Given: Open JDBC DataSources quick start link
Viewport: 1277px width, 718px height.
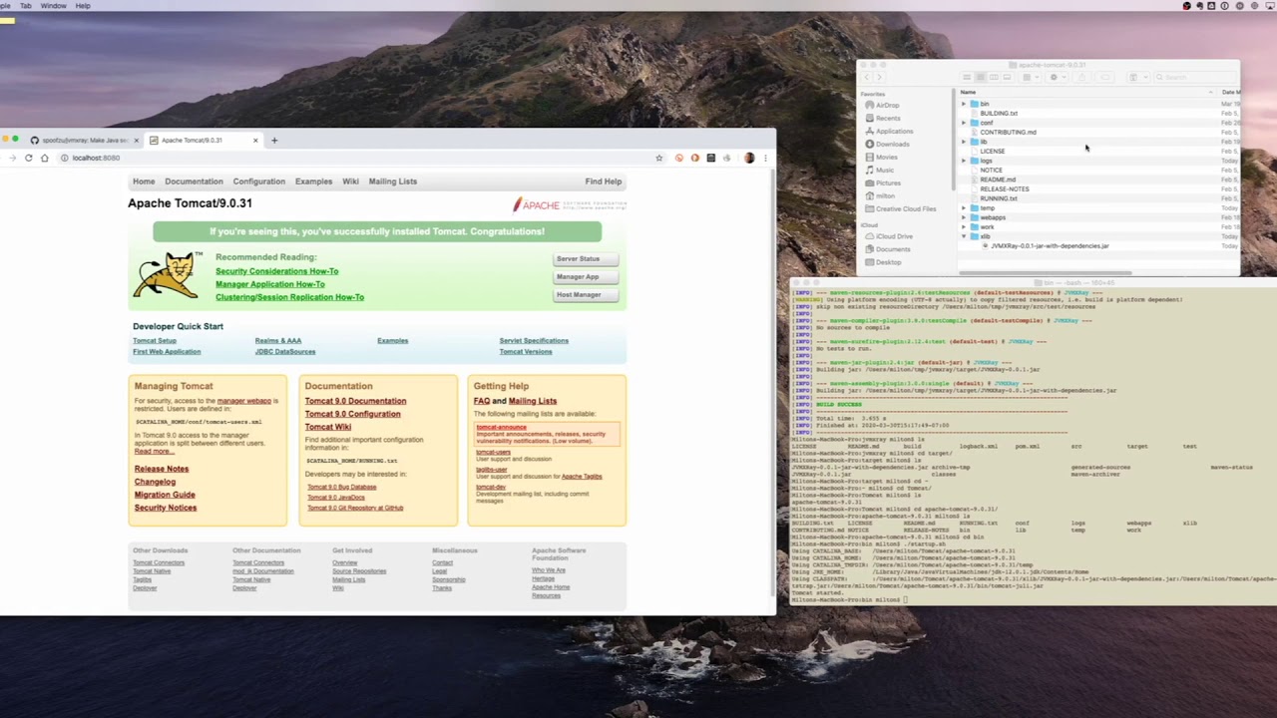Looking at the screenshot, I should click(x=285, y=351).
